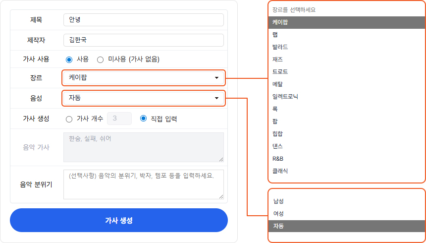Choose the 가사 개수 radio button
This screenshot has height=243, width=426.
(x=69, y=119)
